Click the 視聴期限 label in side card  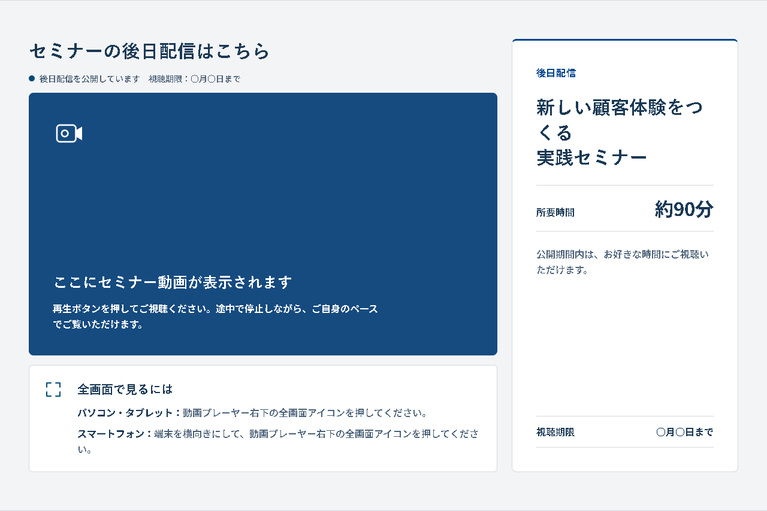[555, 432]
